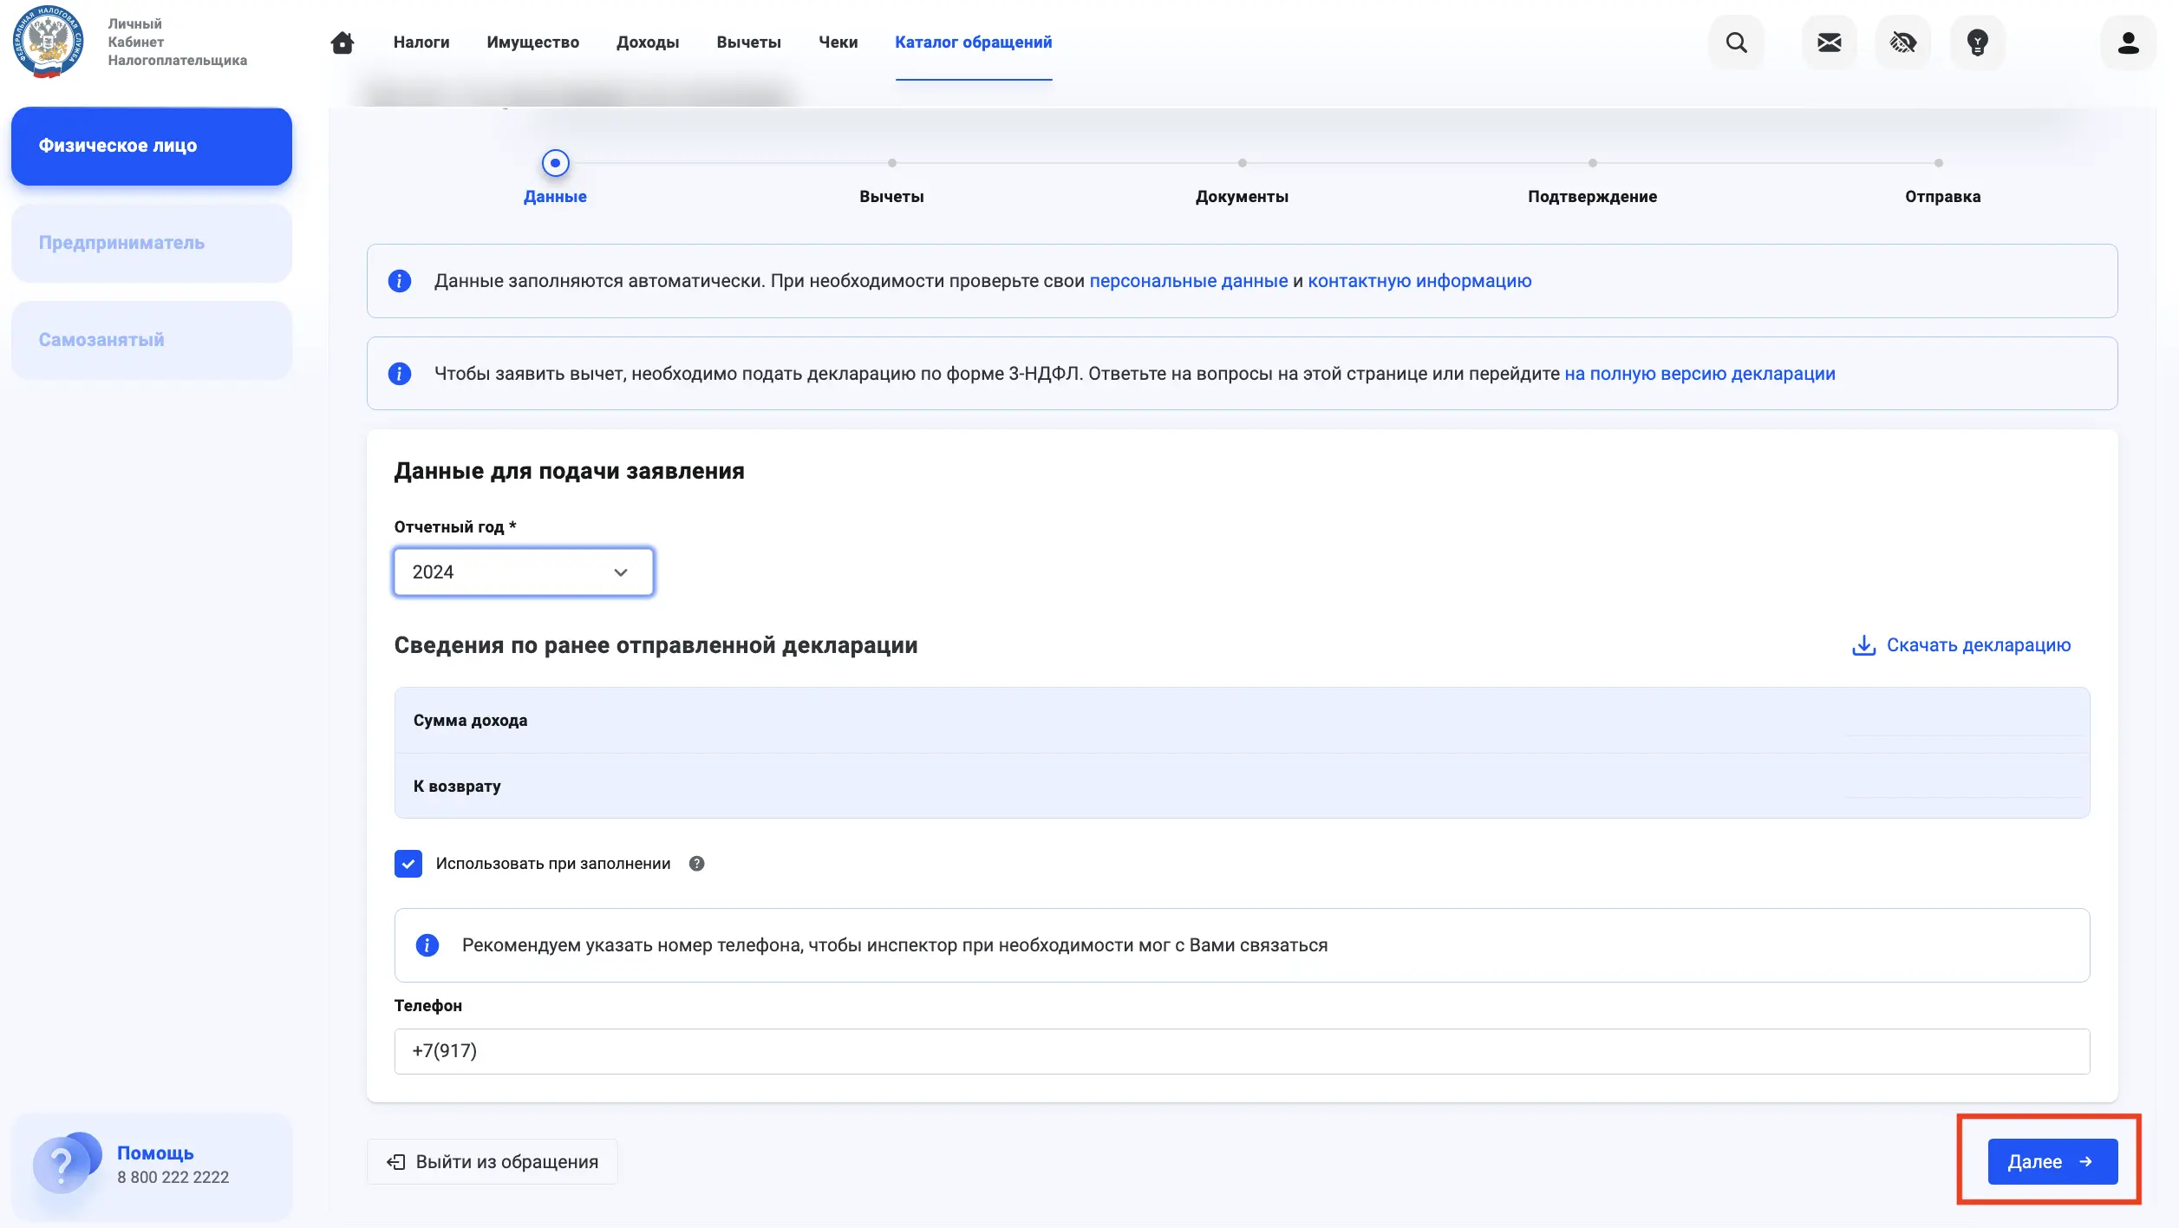
Task: Click the Сумма дохода row
Action: click(x=1242, y=721)
